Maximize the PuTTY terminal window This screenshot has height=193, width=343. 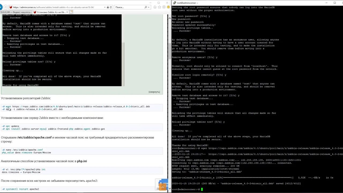coord(335,3)
